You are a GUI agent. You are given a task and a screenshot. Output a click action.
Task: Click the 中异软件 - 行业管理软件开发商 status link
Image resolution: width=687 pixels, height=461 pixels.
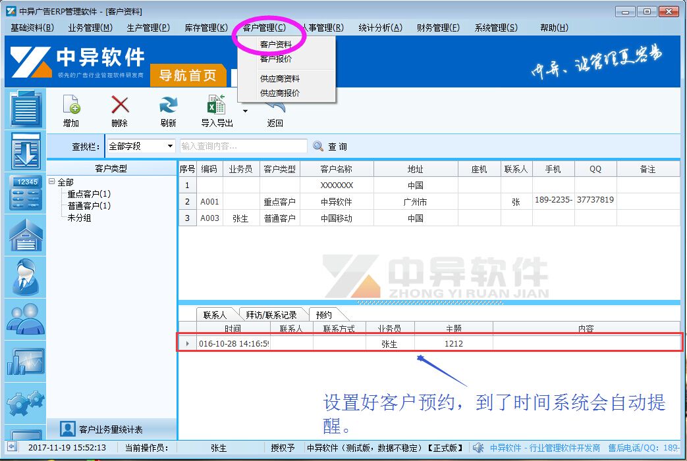point(545,447)
